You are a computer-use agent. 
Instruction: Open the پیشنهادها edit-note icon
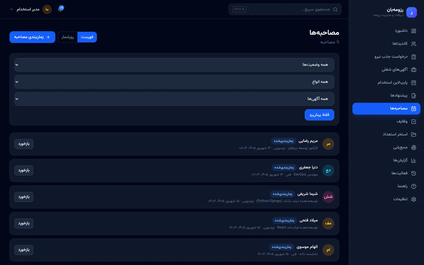(414, 96)
